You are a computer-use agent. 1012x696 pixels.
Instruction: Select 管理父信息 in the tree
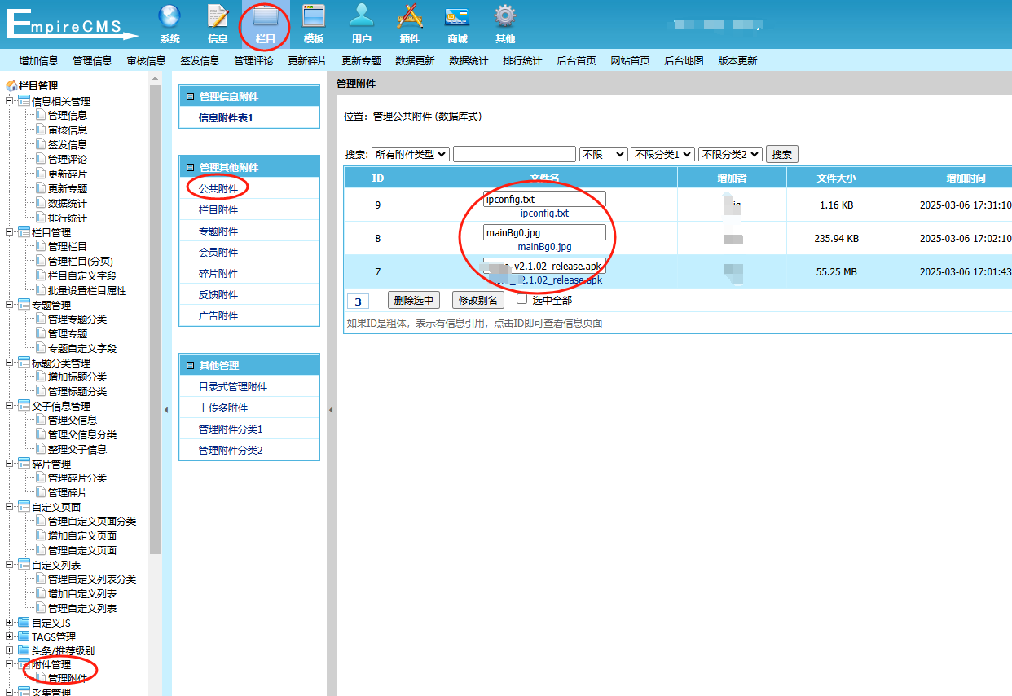tap(72, 420)
